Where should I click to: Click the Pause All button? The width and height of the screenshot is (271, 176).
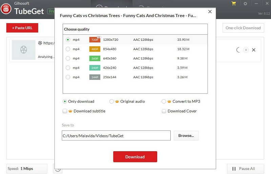point(245,169)
